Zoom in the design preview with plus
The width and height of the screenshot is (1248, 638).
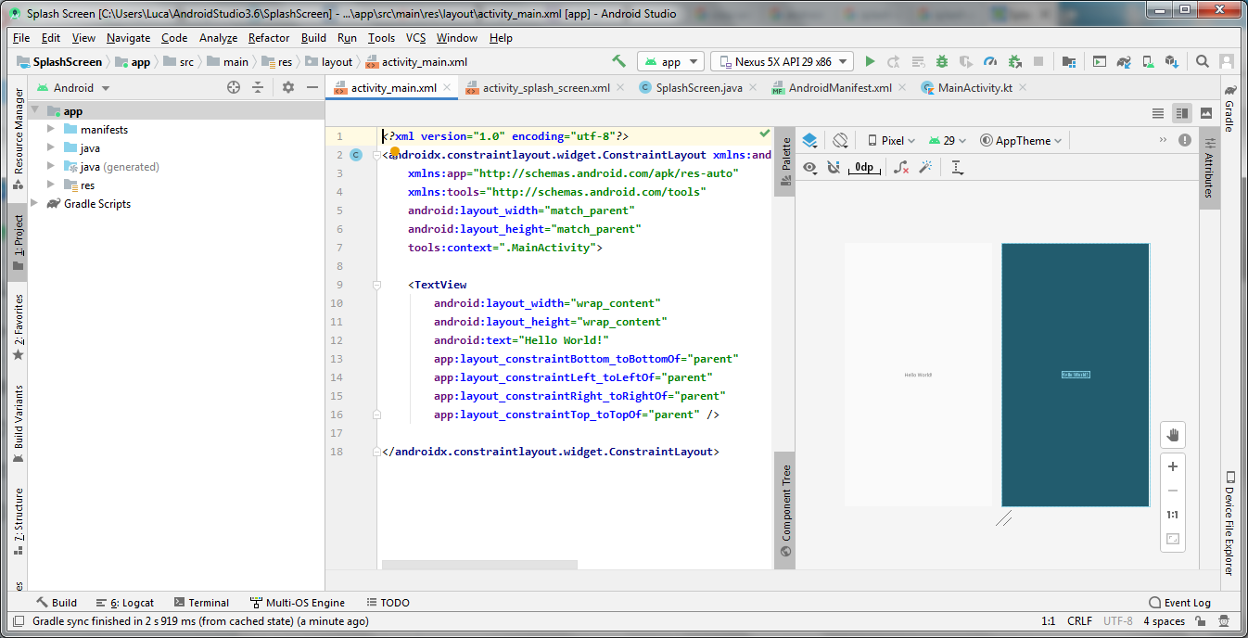point(1173,466)
